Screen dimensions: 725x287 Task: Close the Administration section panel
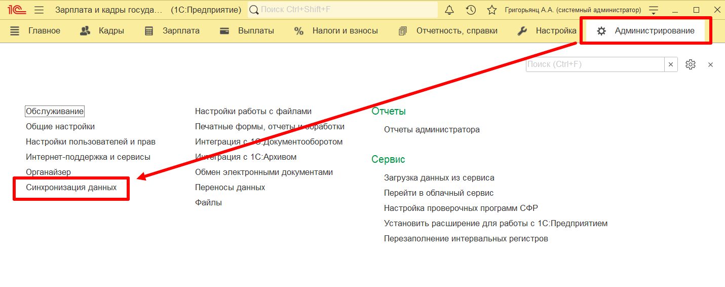coord(710,64)
